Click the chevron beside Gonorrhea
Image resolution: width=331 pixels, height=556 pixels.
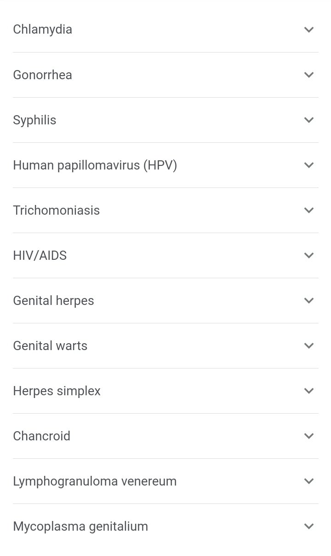309,75
